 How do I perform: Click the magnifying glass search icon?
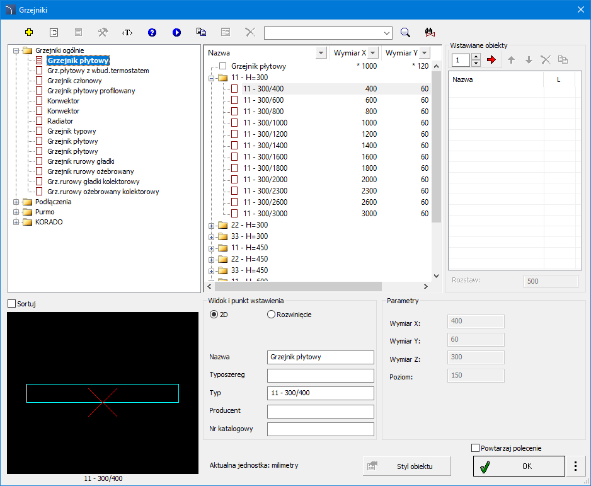(406, 32)
